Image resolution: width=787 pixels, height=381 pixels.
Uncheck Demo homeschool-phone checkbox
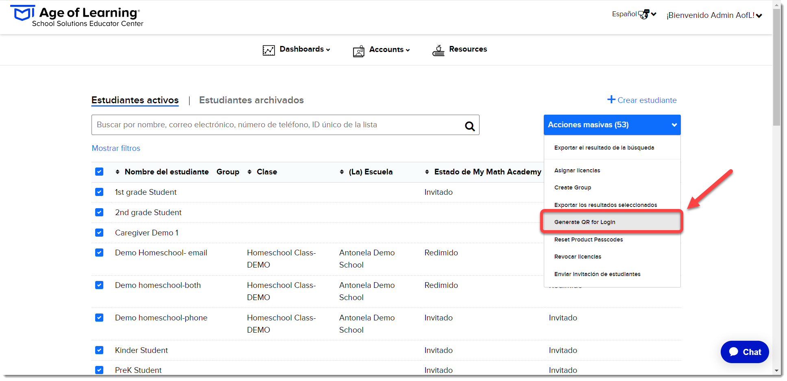[x=99, y=318]
